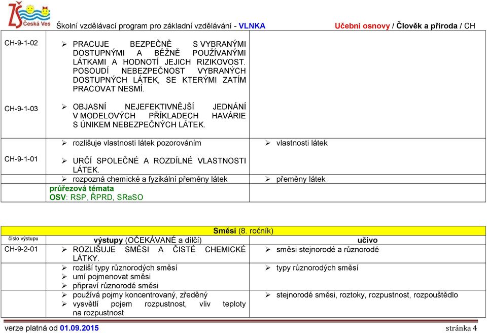487x333 pixels.
Task: Select the header text 'VLNKA'
Action: [252, 26]
